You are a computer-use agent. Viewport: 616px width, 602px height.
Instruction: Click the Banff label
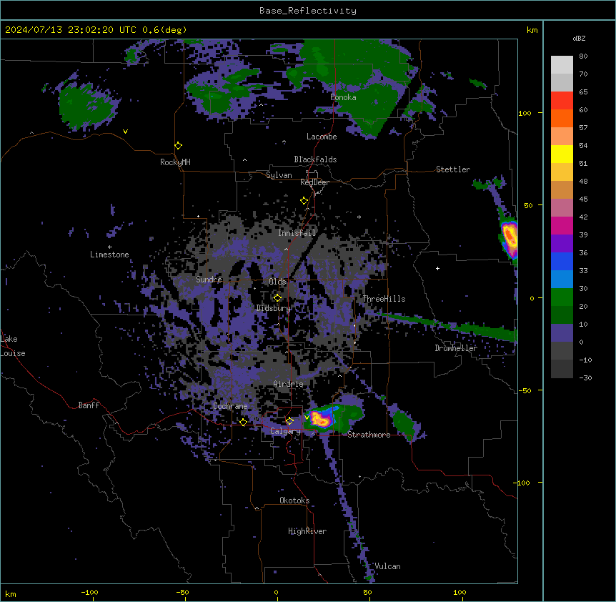(89, 405)
